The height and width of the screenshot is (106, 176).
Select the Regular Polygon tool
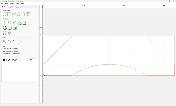pos(23,14)
